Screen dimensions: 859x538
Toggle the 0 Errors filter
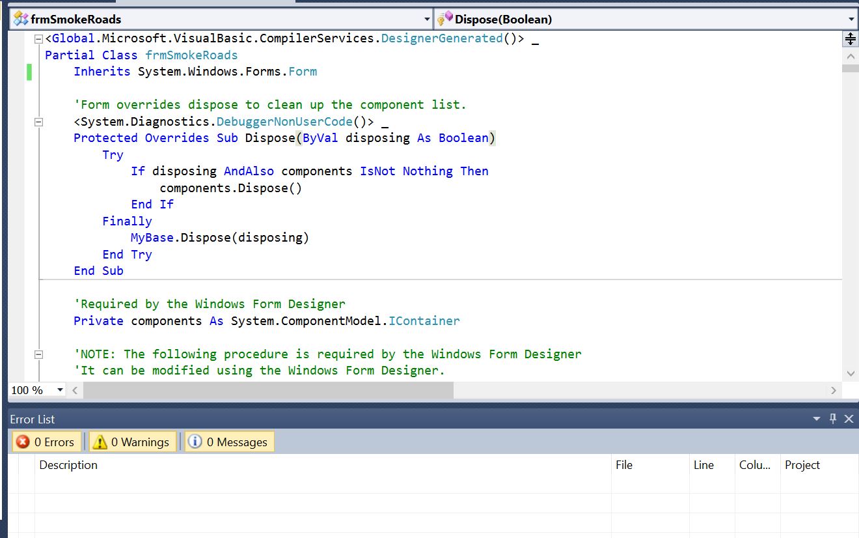46,442
